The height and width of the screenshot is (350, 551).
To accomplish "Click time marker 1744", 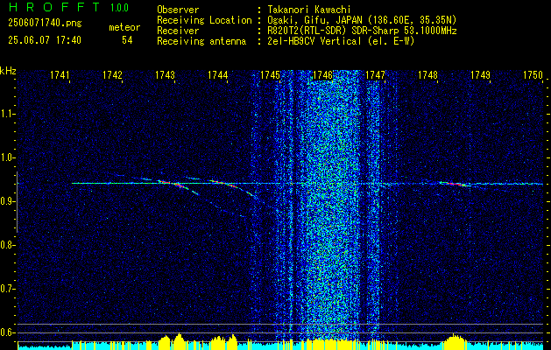I will (217, 75).
